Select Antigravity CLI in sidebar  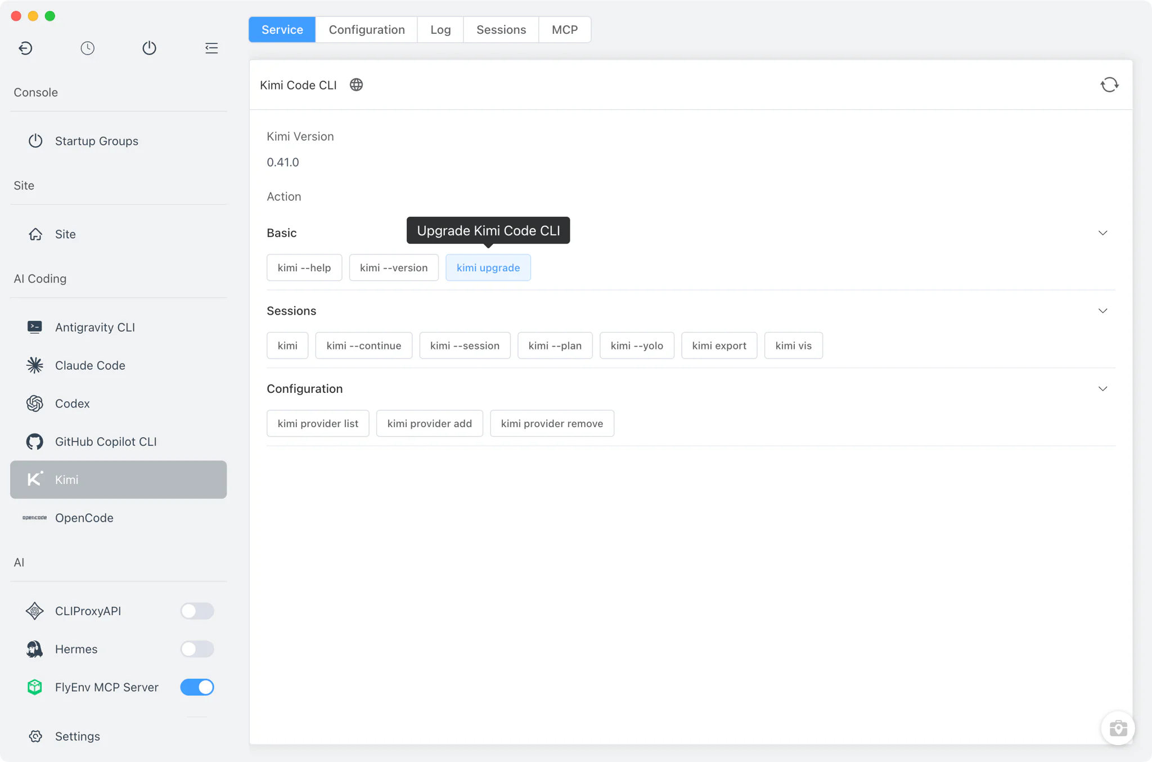coord(118,327)
